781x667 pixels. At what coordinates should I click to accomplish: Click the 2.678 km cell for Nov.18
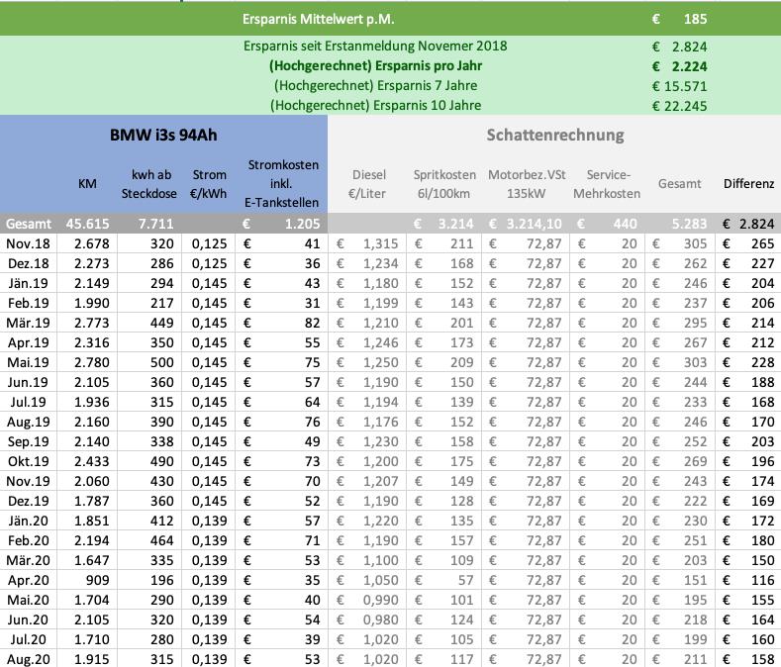tap(92, 243)
